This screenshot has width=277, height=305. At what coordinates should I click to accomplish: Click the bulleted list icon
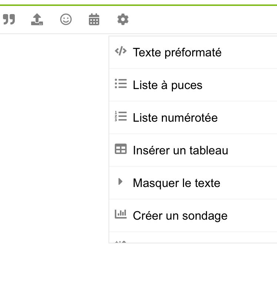tap(121, 83)
